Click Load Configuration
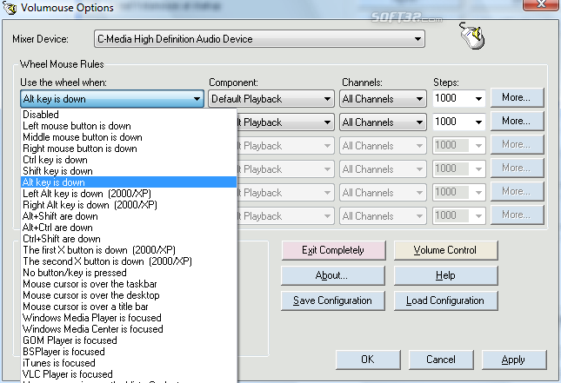561x383 pixels. click(x=446, y=300)
